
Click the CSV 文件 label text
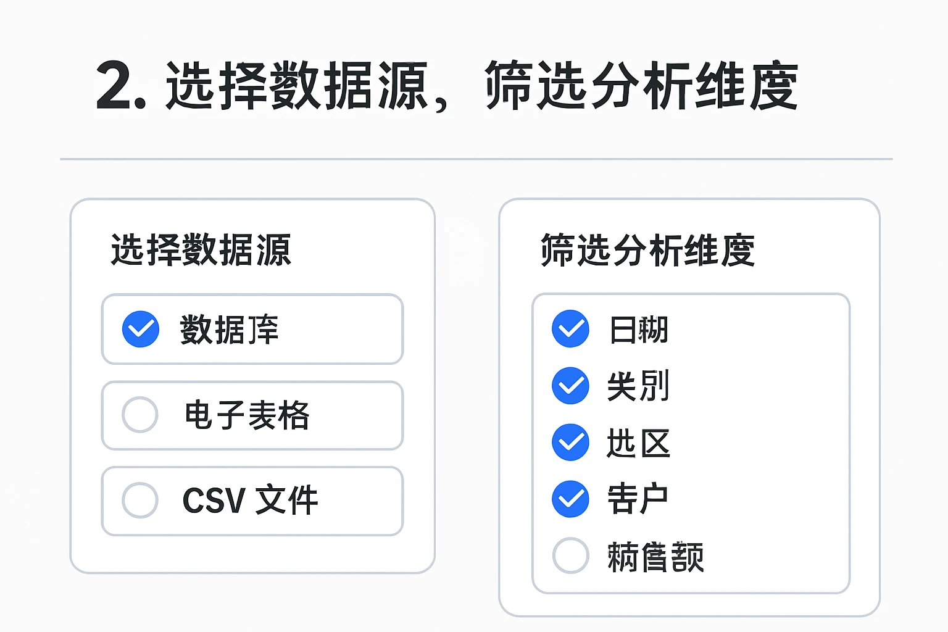(x=250, y=500)
